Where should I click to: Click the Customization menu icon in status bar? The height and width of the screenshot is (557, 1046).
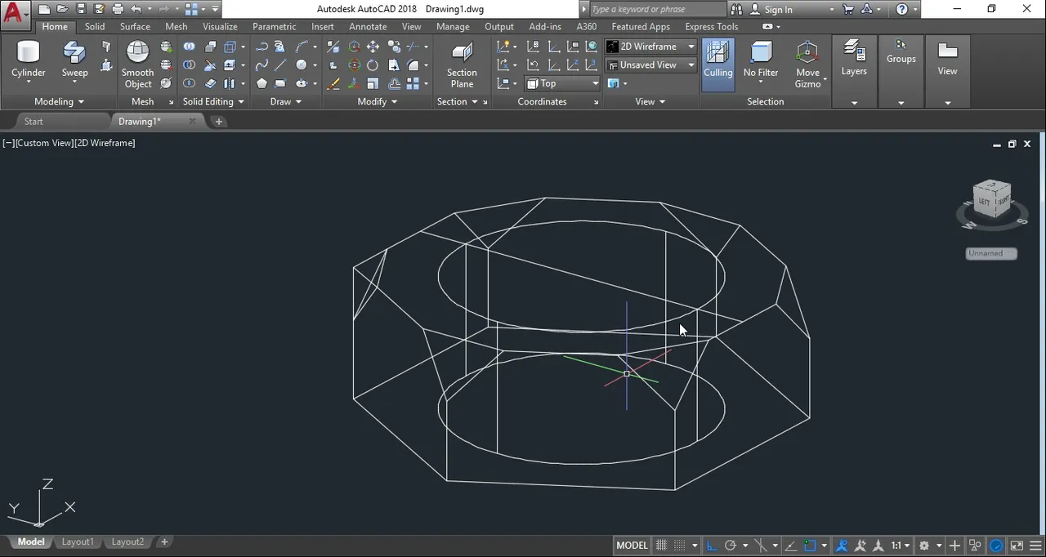pos(1035,546)
